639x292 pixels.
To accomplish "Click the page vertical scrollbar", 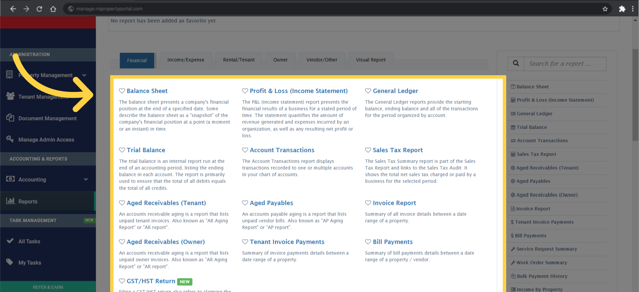I will (635, 95).
